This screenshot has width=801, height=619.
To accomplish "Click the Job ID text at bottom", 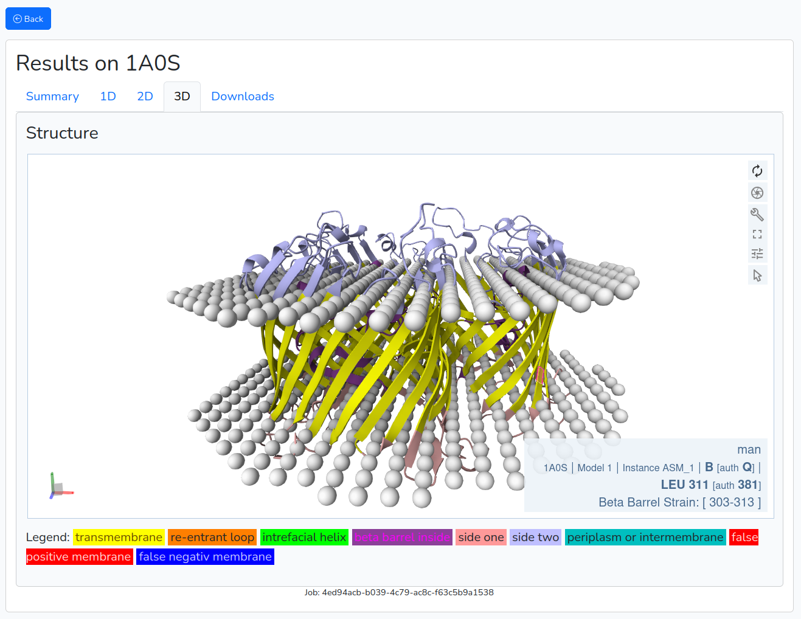I will tap(399, 592).
